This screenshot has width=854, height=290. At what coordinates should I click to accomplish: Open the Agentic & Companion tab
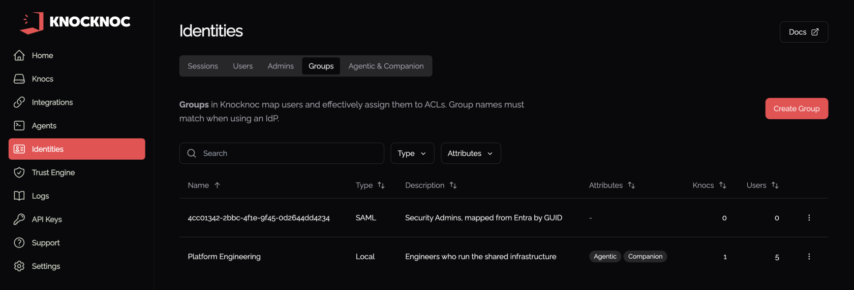386,66
